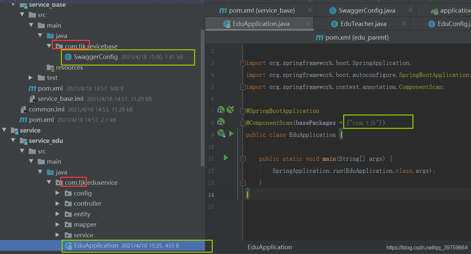
Task: Switch to the pom.xml (service_base) tab
Action: click(261, 11)
